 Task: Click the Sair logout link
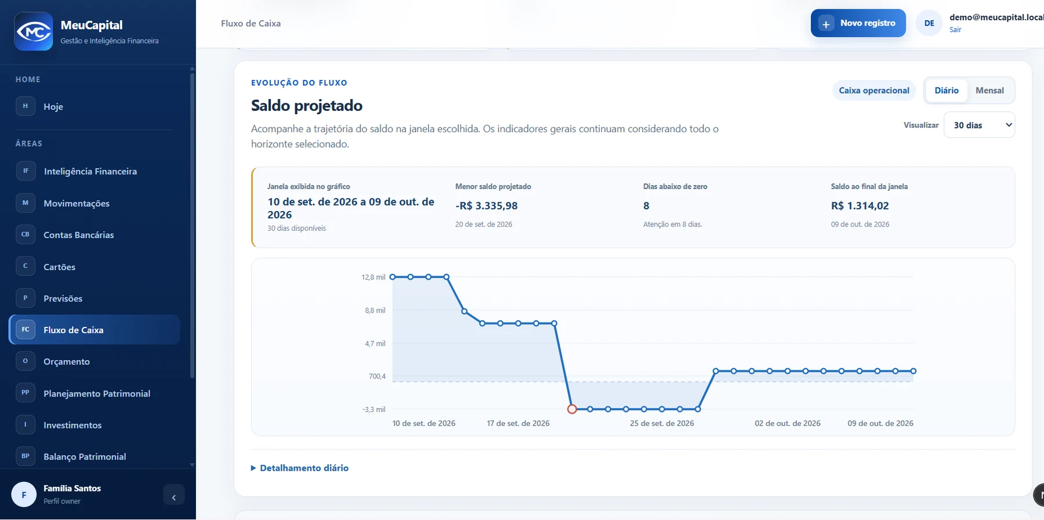coord(955,30)
